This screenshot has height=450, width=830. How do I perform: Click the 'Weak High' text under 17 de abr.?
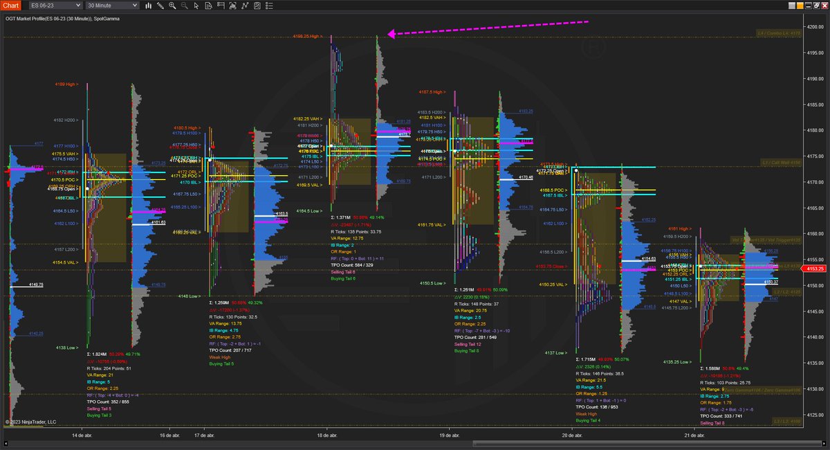pyautogui.click(x=221, y=357)
